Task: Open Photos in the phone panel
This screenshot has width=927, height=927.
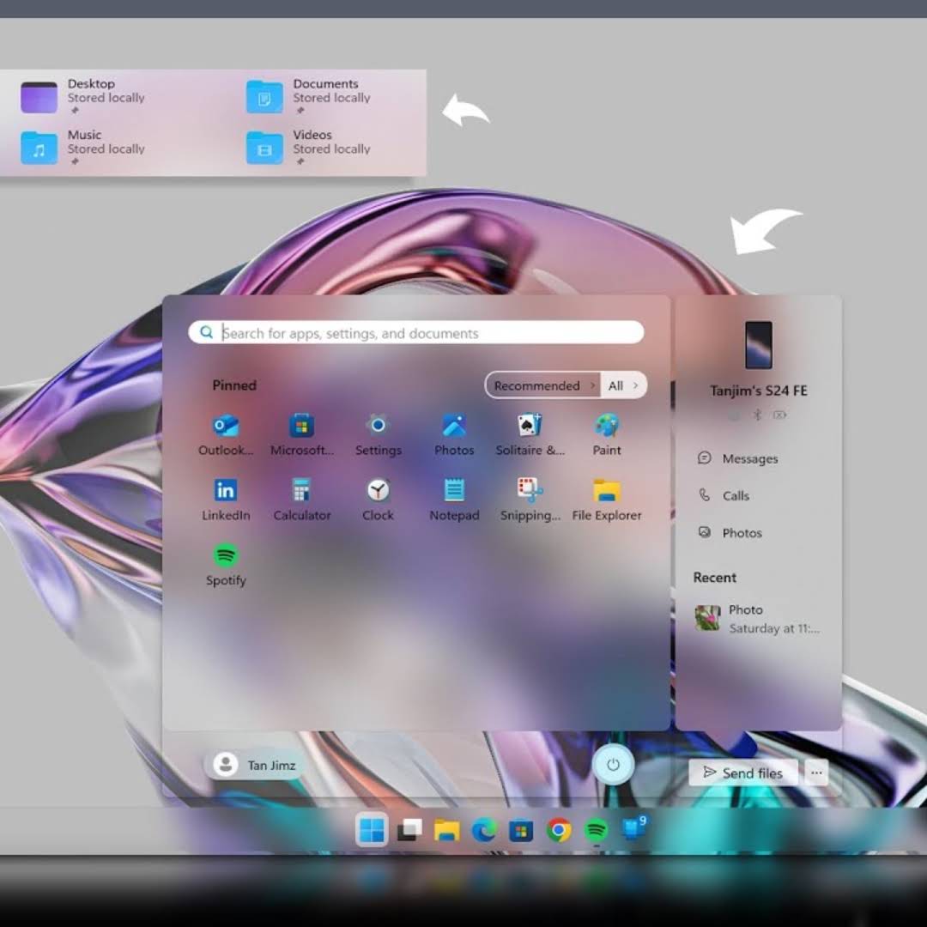Action: pos(730,533)
